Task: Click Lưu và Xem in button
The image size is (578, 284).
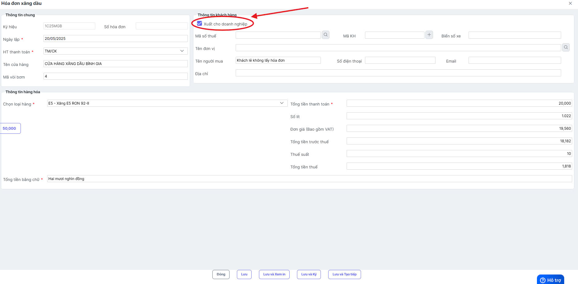Action: point(274,274)
